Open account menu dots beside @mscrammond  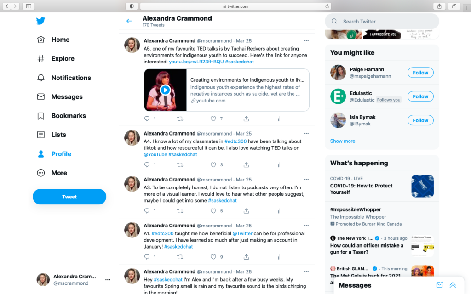pos(108,280)
